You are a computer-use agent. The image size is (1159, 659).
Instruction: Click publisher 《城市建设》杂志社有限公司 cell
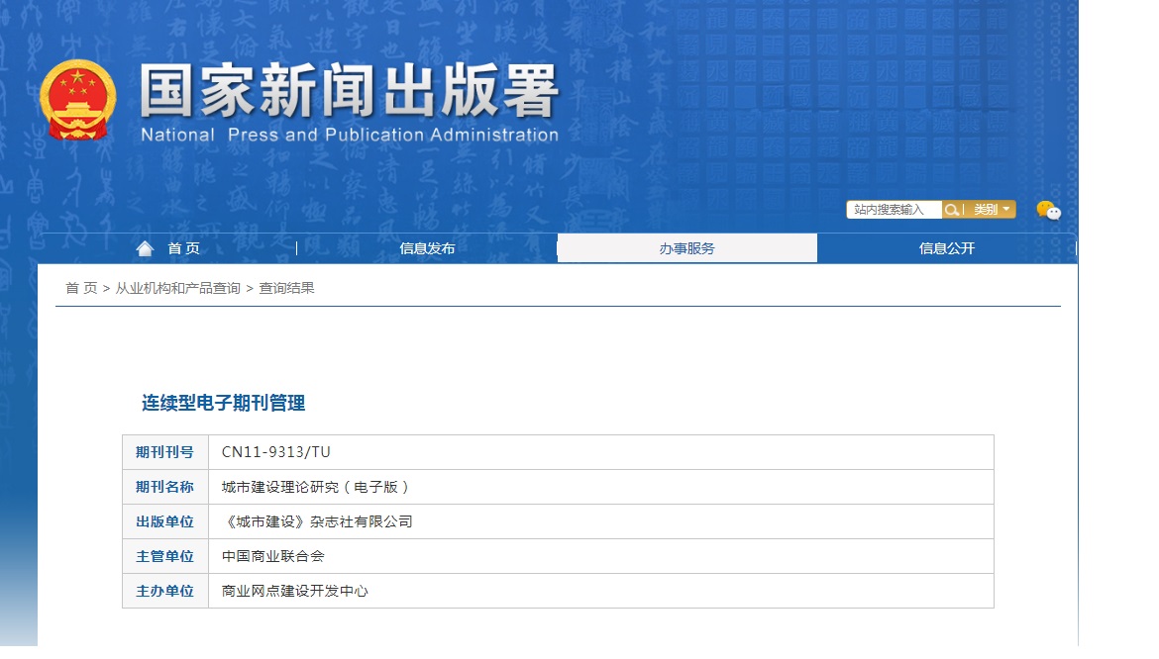[317, 521]
